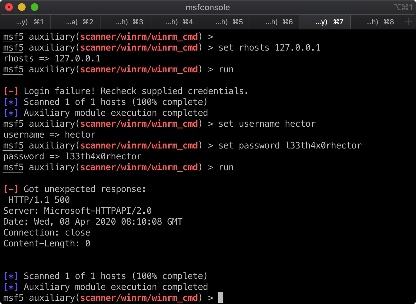The width and height of the screenshot is (416, 304).
Task: Click the "Got unexpected response:" error line
Action: click(85, 189)
